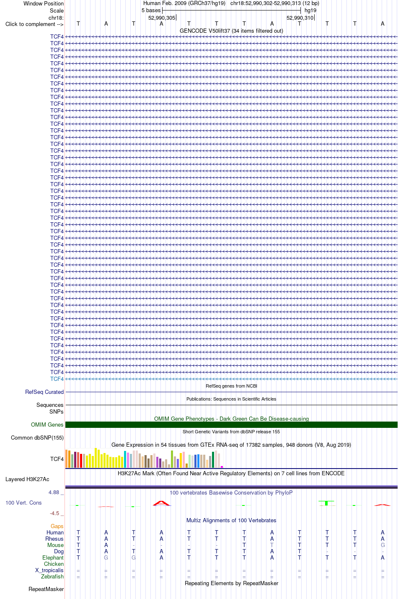The width and height of the screenshot is (398, 599).
Task: Click the first orange GTEx expression bar
Action: tap(67, 458)
